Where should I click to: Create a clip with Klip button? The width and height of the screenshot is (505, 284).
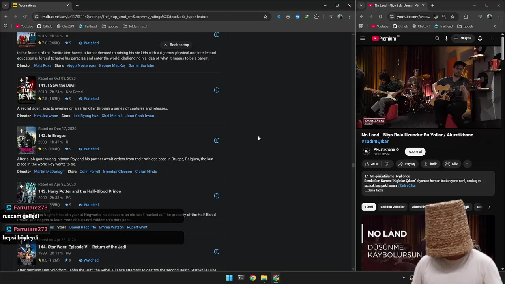tap(451, 164)
